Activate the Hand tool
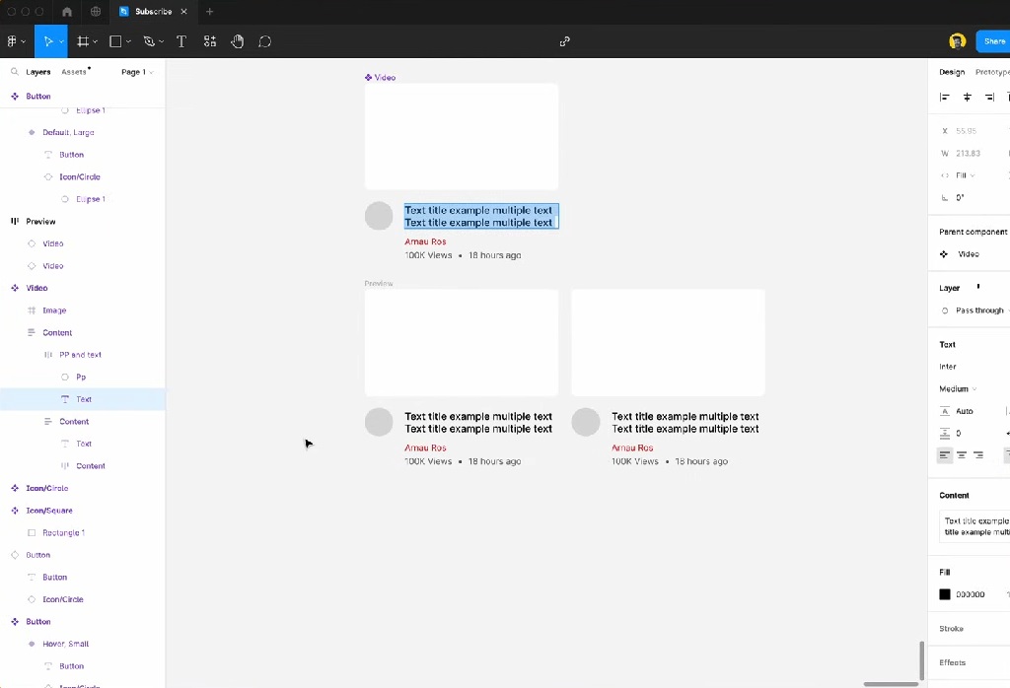This screenshot has width=1010, height=688. (237, 41)
